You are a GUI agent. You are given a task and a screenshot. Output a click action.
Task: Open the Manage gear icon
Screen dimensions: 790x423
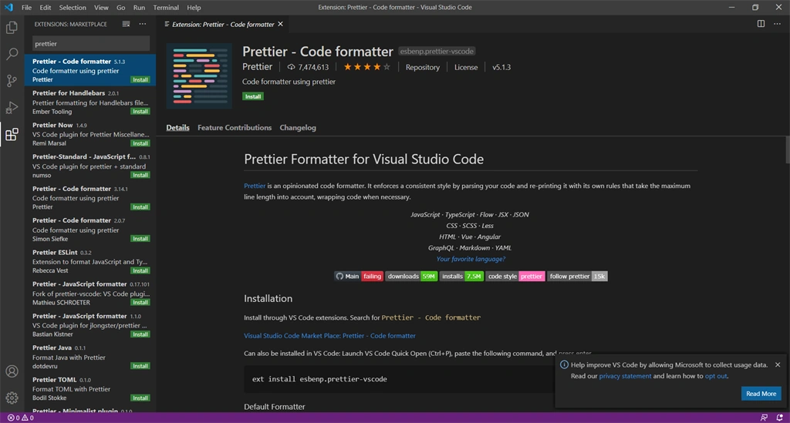(x=12, y=398)
